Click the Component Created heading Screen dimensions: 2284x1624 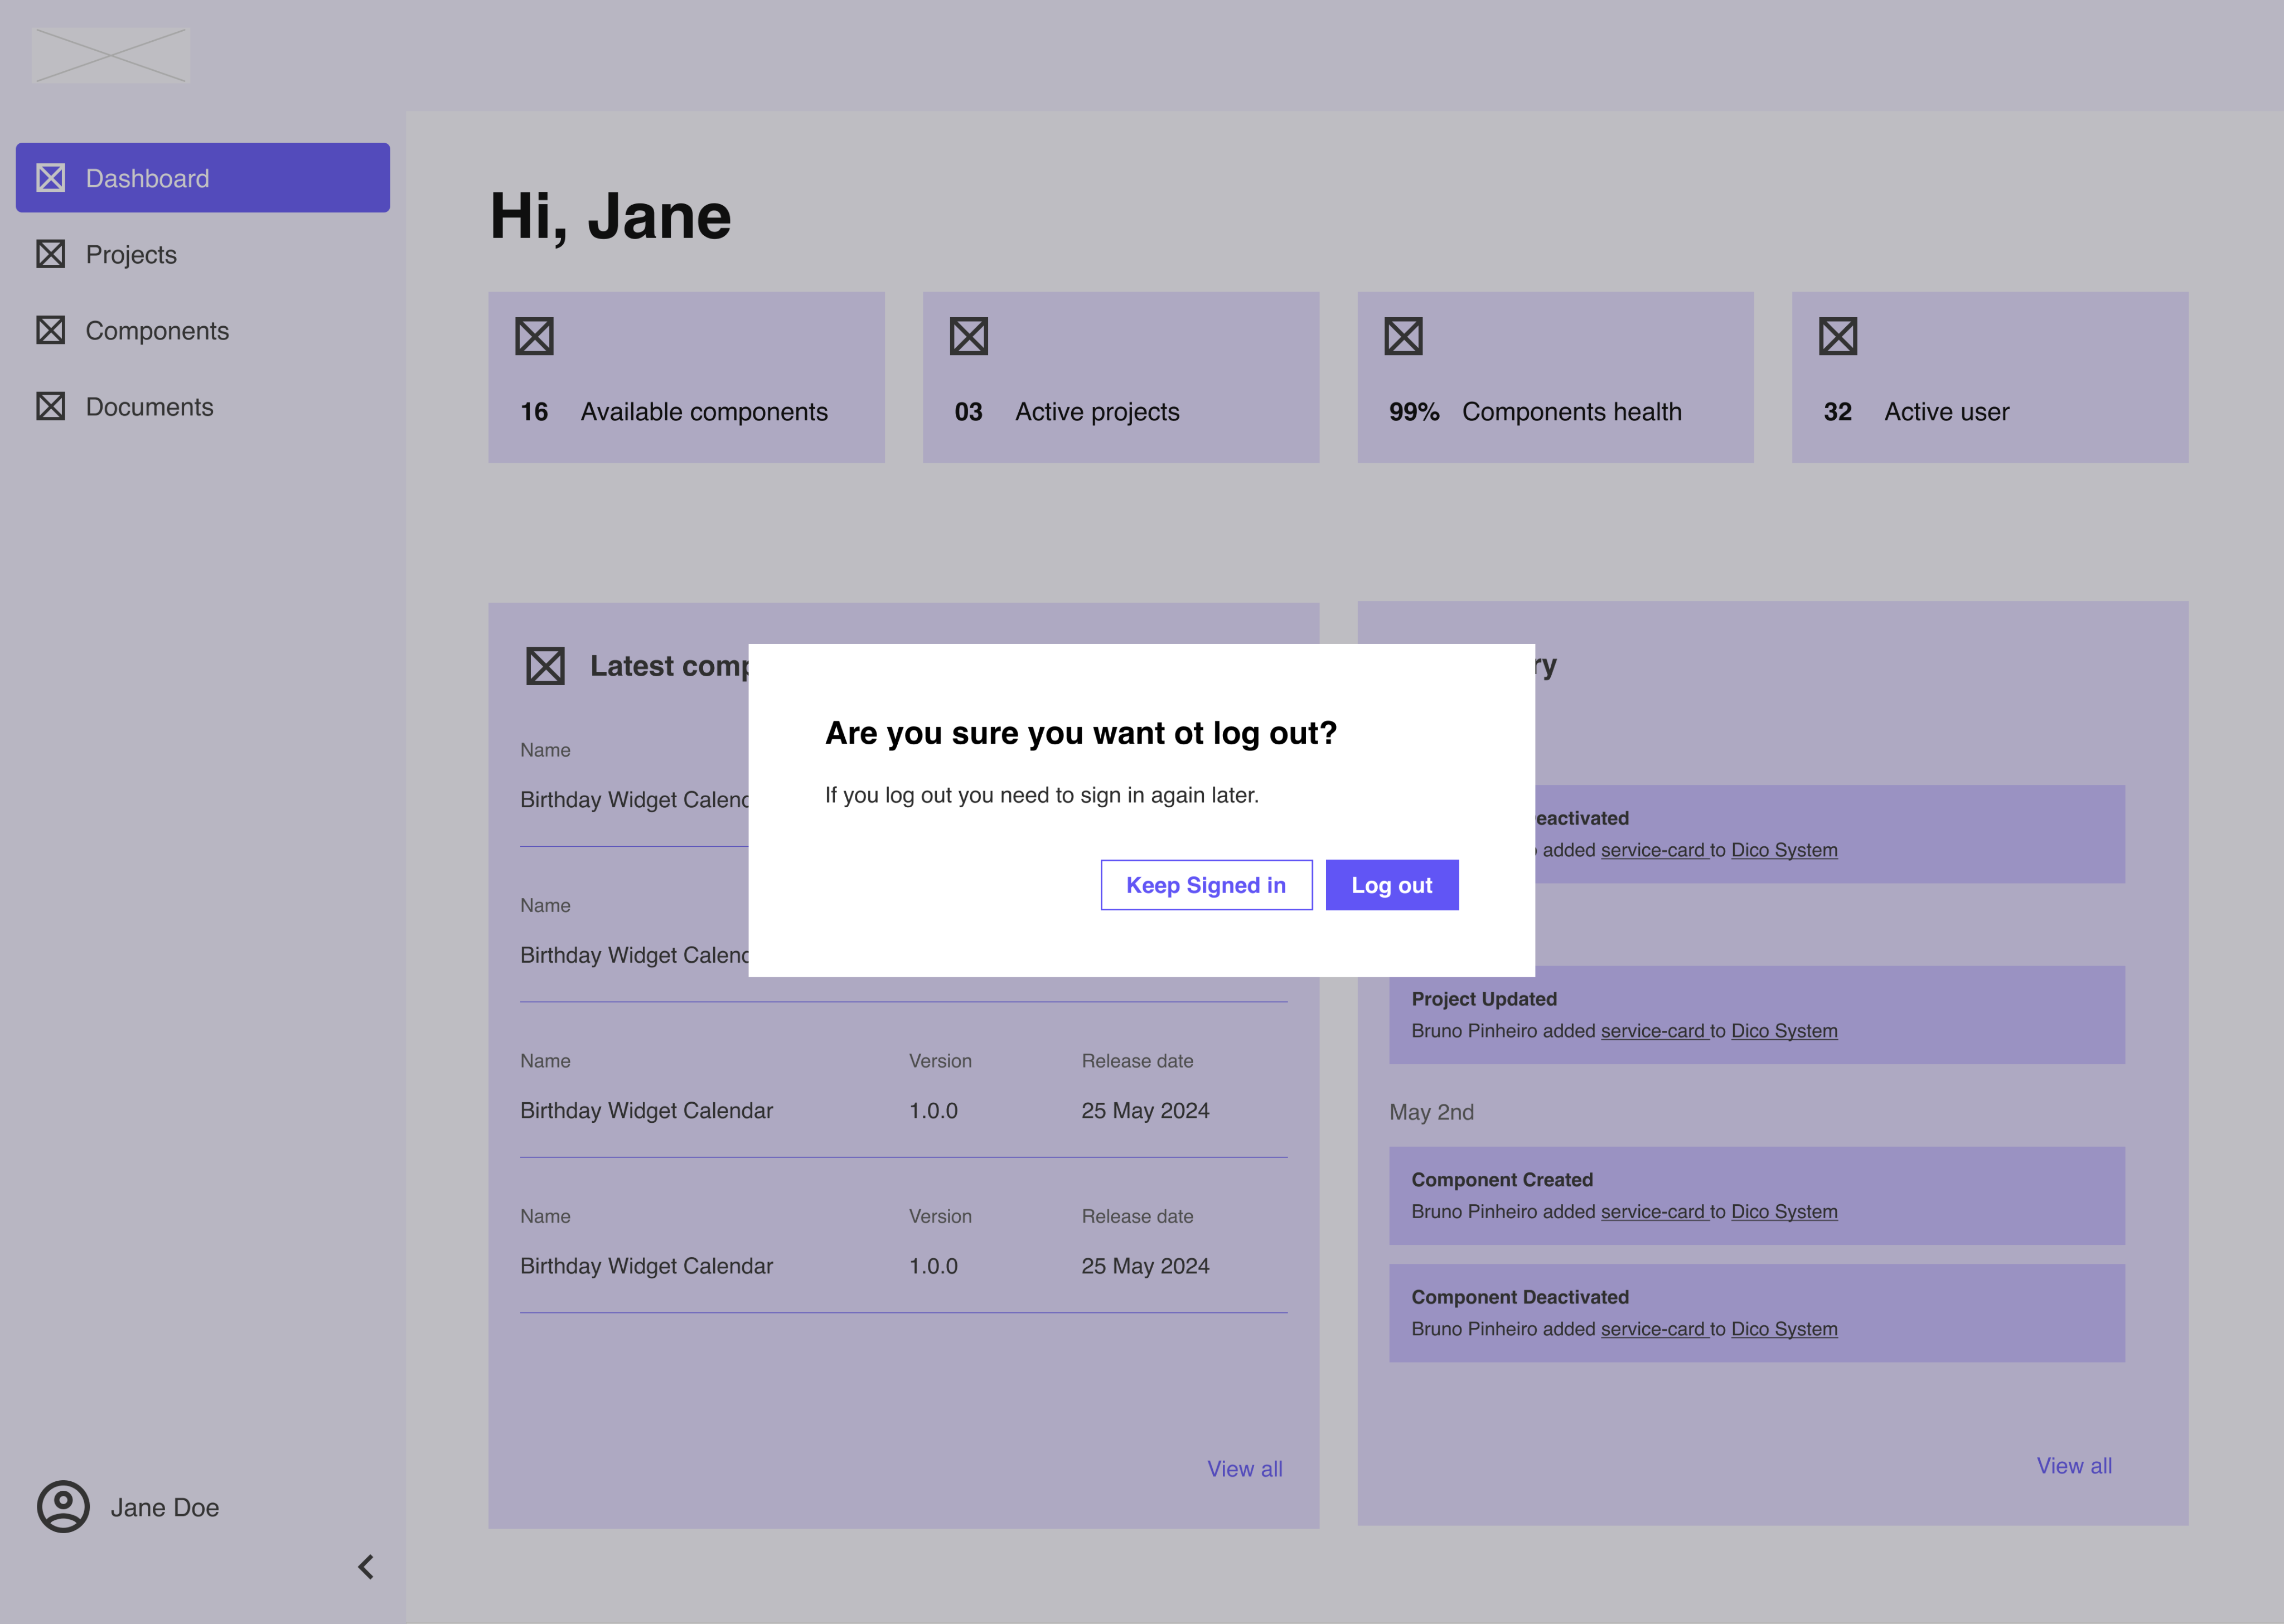pyautogui.click(x=1502, y=1180)
